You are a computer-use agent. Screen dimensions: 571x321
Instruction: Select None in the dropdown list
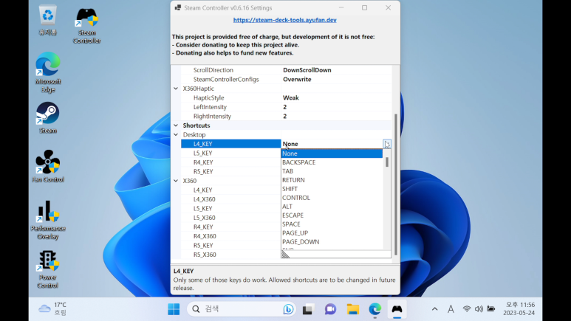click(332, 153)
